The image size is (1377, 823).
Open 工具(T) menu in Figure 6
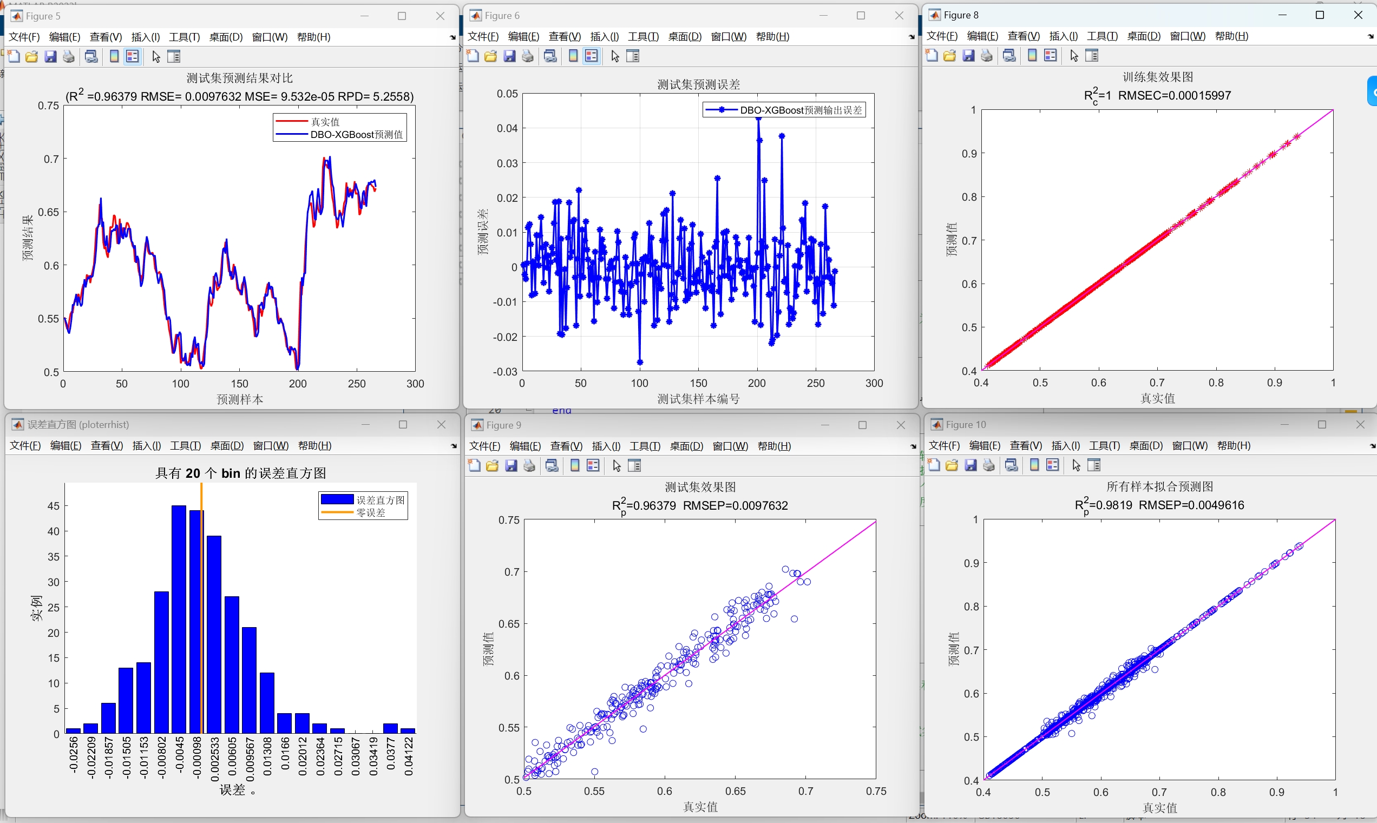point(643,37)
